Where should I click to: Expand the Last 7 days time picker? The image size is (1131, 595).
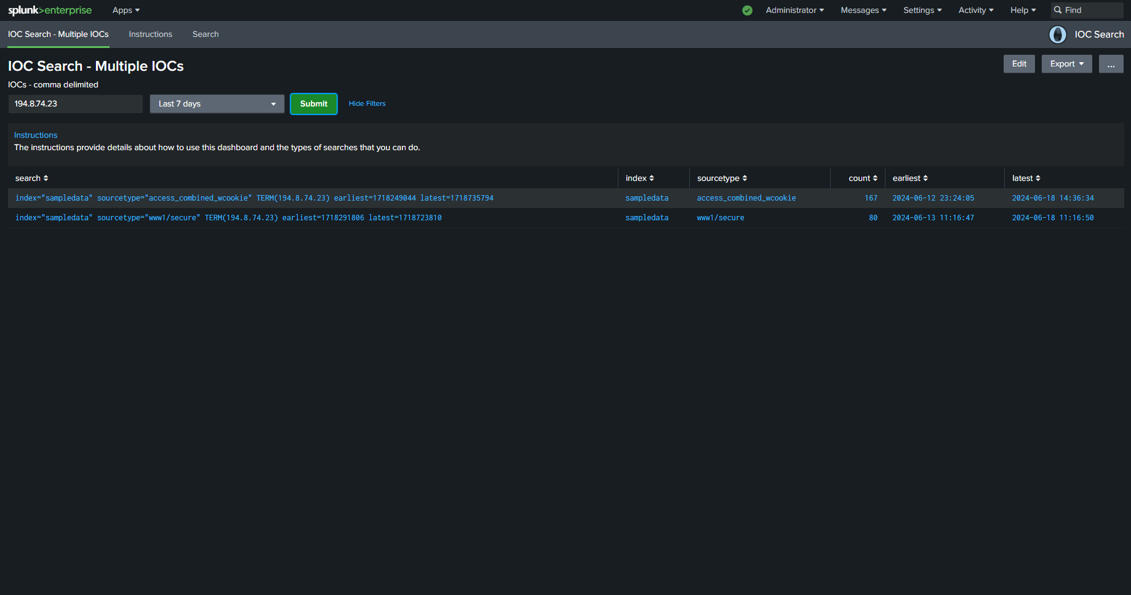pos(217,104)
